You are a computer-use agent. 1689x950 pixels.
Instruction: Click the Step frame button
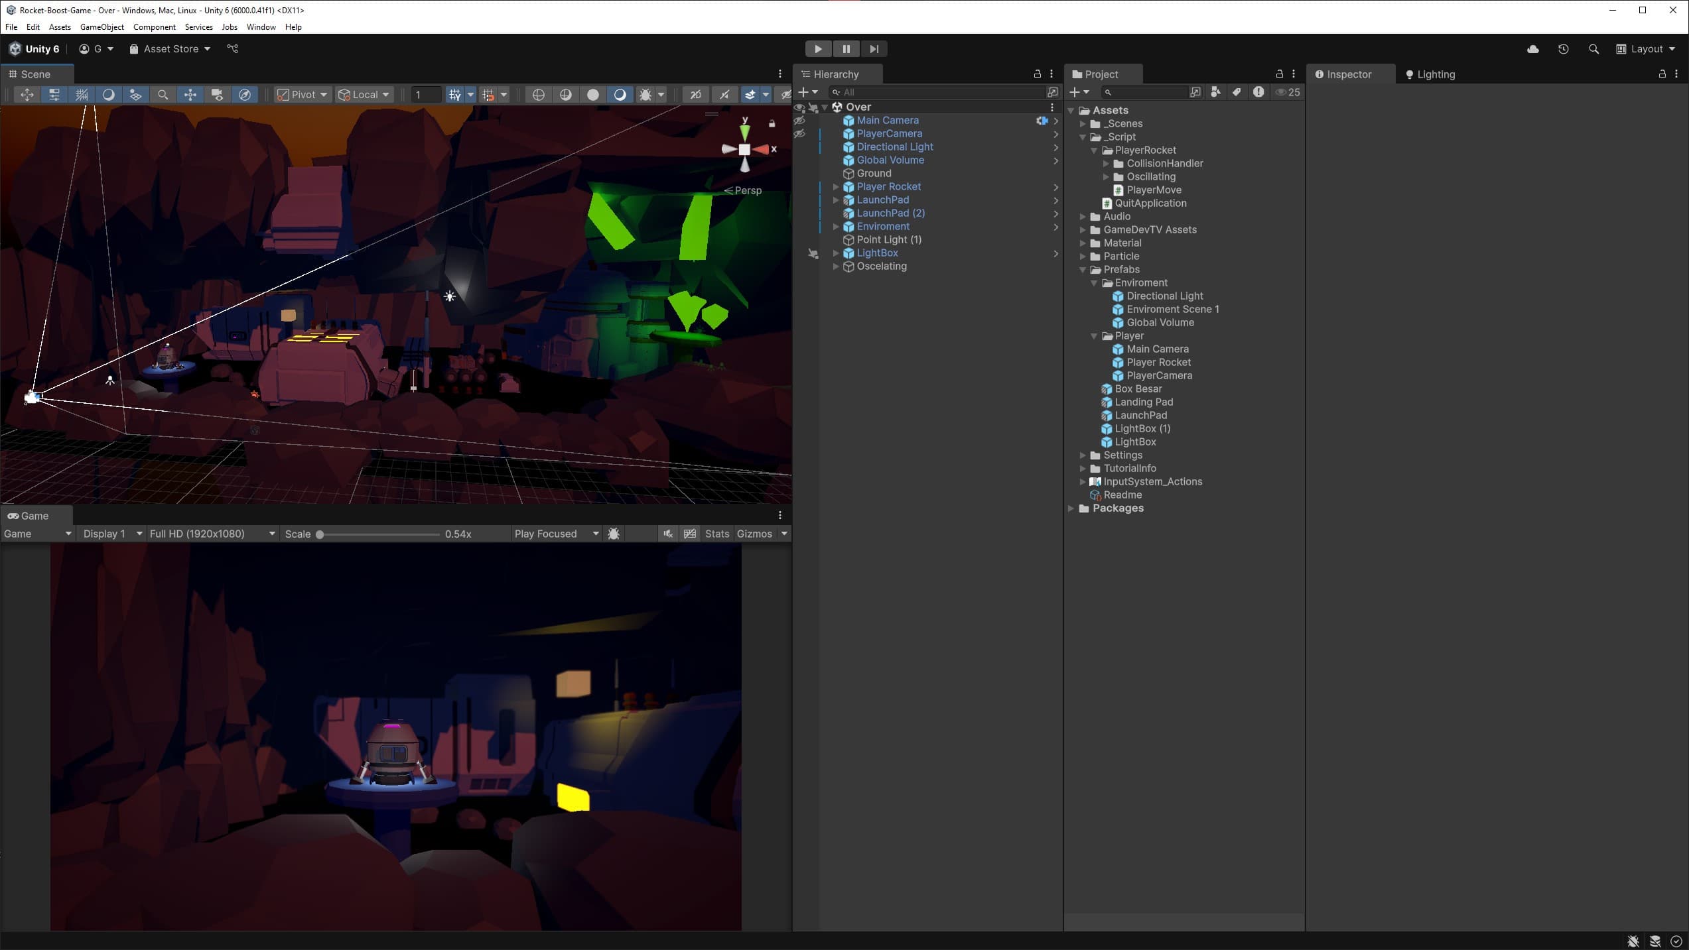[874, 48]
